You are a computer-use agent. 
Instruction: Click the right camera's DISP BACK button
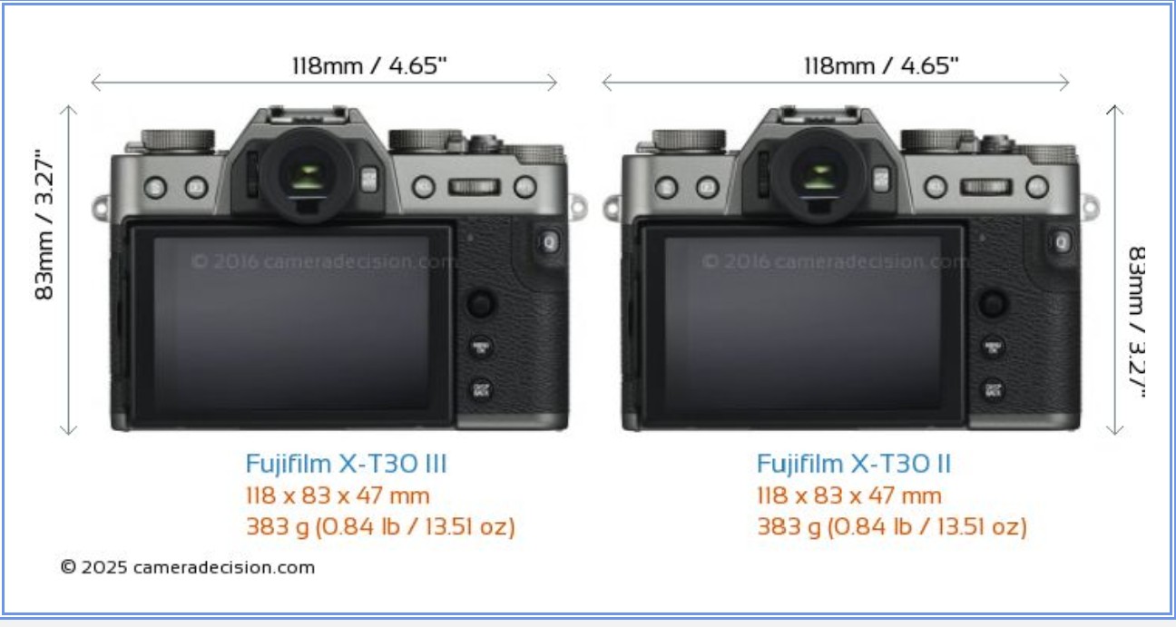[993, 390]
